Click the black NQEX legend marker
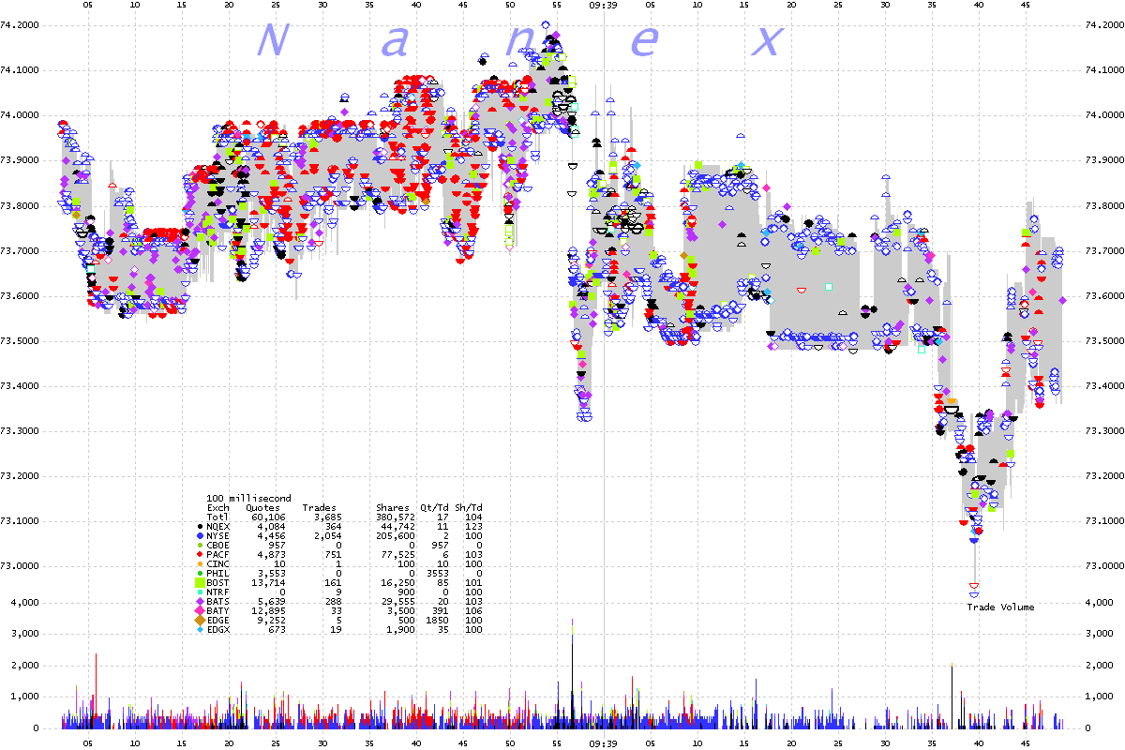Screen dimensions: 1125x750 point(199,528)
